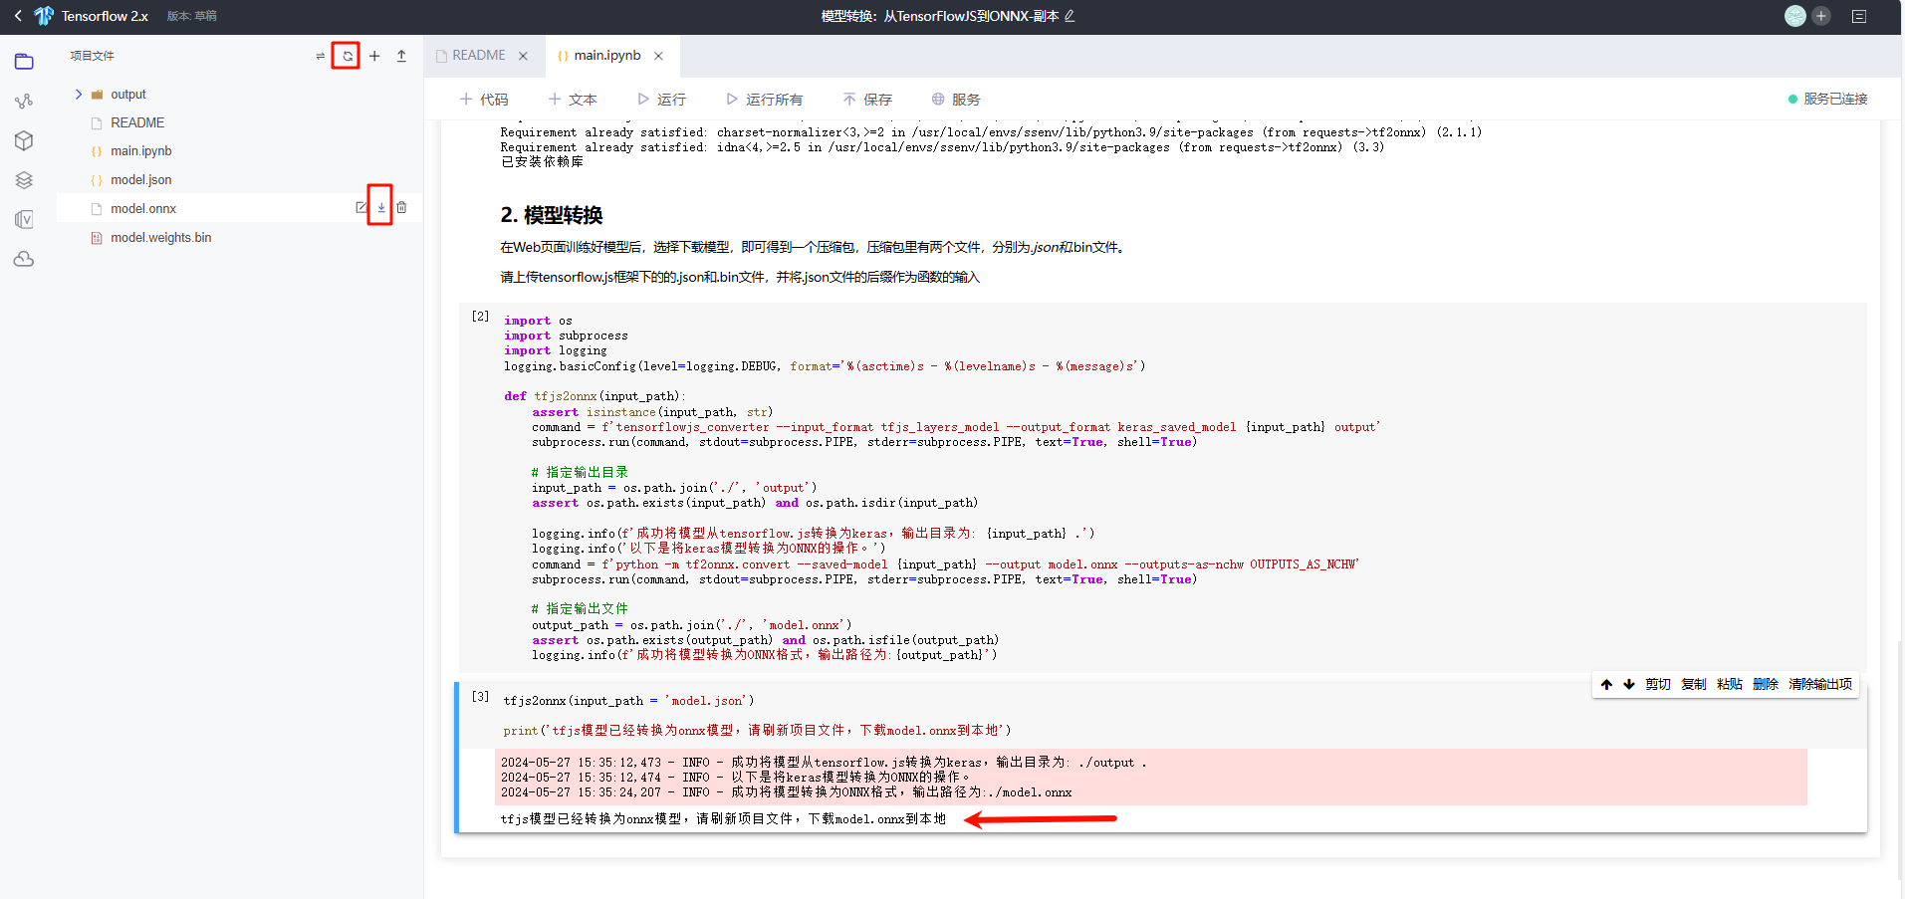Click the notebook title in the header
The image size is (1905, 899).
point(939,16)
